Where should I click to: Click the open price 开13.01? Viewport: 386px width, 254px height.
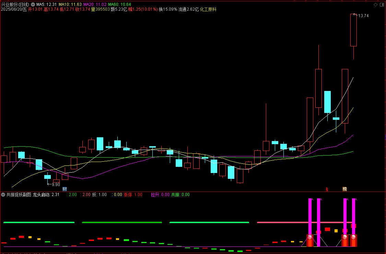point(35,9)
